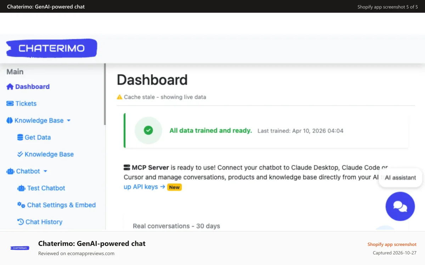Click 'Captured 2026-10-27' text
This screenshot has width=425, height=265.
tap(395, 253)
